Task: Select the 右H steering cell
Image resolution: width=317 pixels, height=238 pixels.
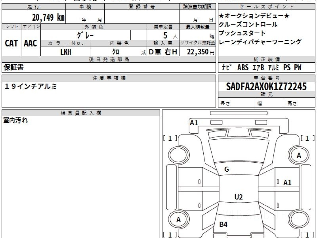Action: (171, 52)
